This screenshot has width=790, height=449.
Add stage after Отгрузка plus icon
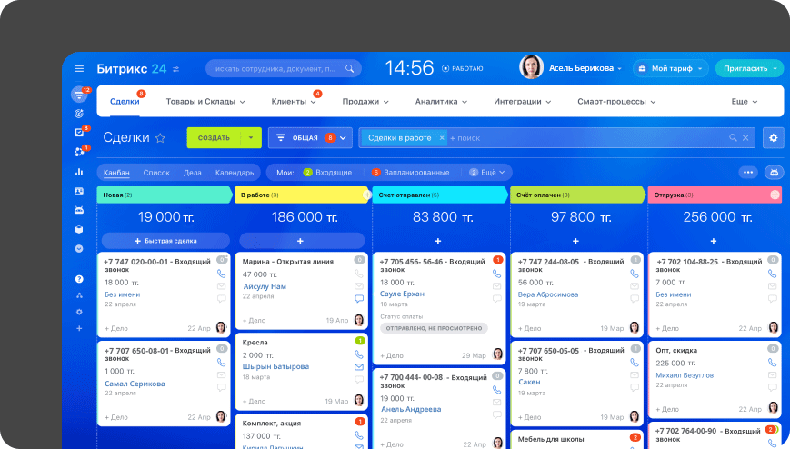pos(775,195)
